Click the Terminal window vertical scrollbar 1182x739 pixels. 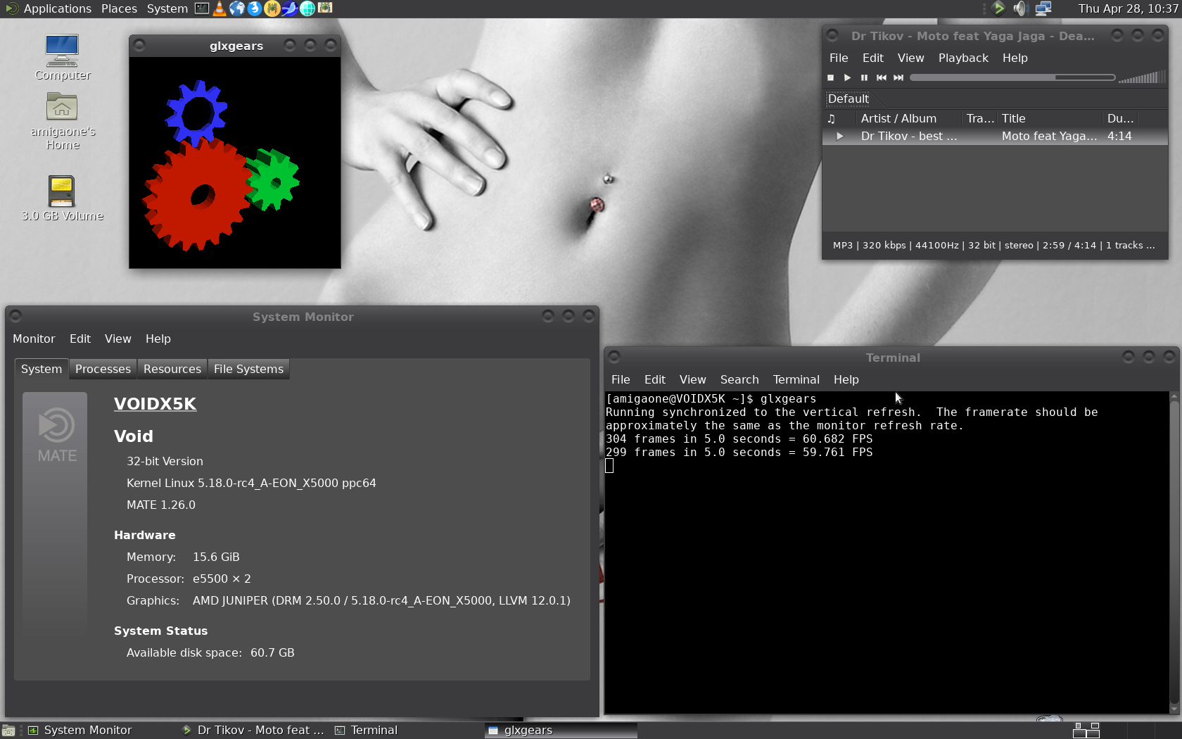[1174, 552]
